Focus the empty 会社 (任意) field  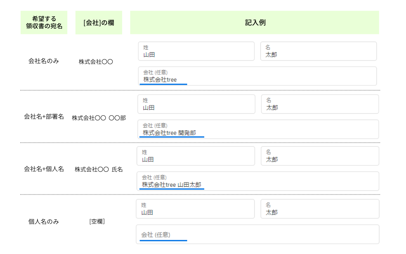258,235
